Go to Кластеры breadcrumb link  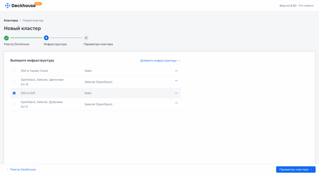[11, 21]
